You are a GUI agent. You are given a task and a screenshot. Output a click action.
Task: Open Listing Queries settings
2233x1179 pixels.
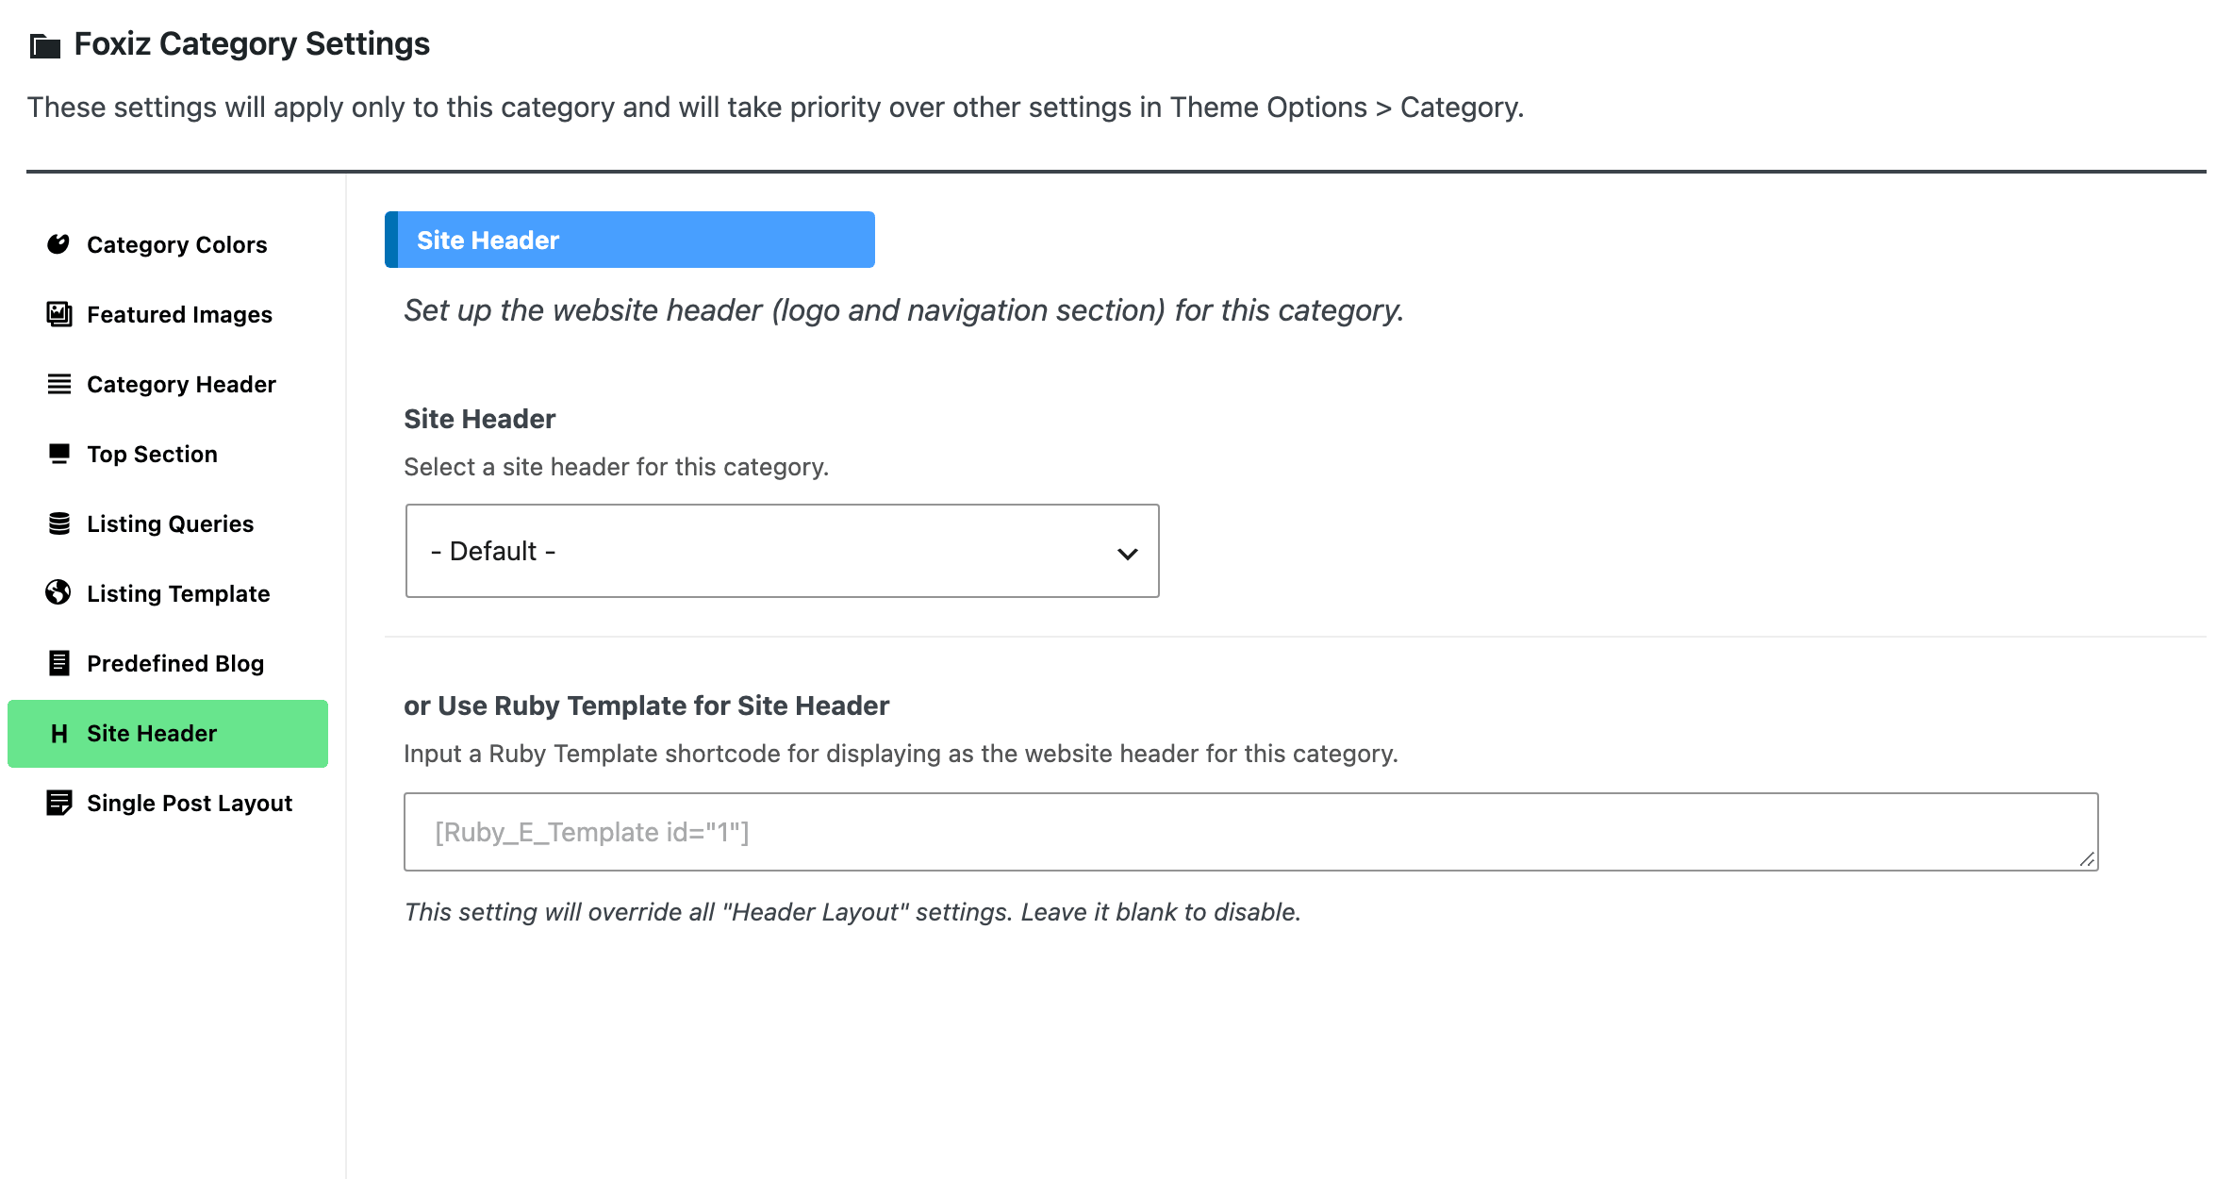pos(168,523)
